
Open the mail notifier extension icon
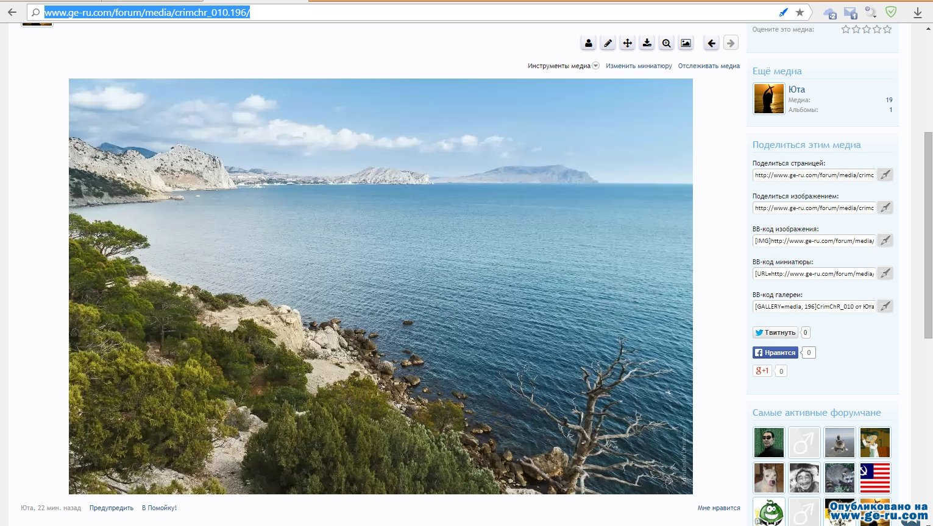coord(851,13)
